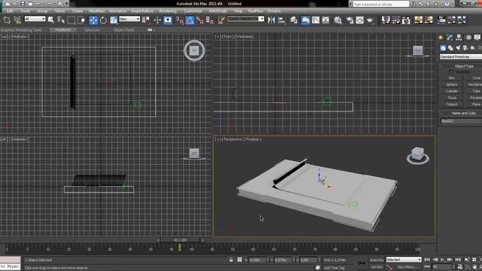
Task: Enable the AutoGrid checkbox
Action: (x=451, y=72)
